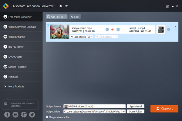
Task: Open the YouTube social icon
Action: pos(15,114)
